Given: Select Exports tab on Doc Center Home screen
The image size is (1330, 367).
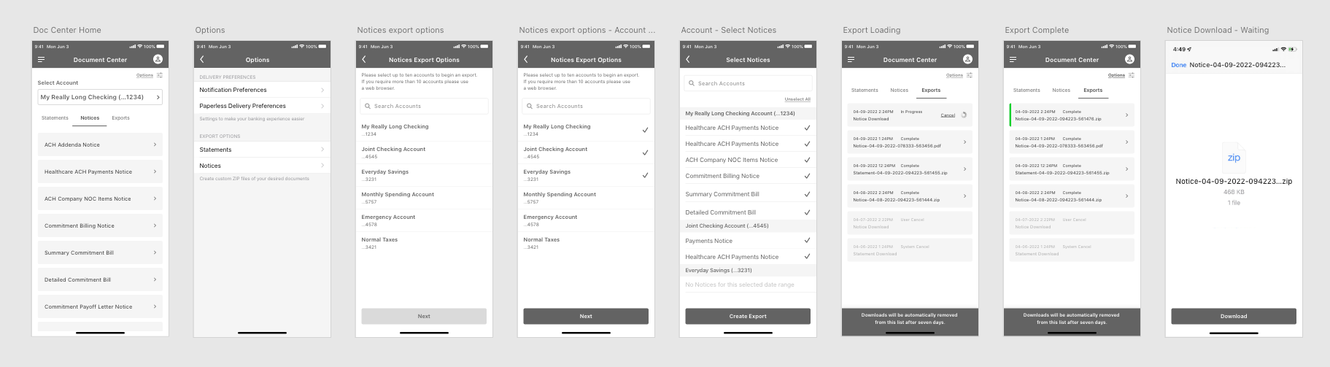Looking at the screenshot, I should coord(120,117).
